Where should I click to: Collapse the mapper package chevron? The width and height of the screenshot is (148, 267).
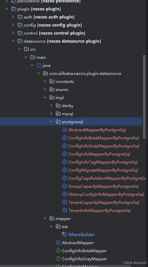pos(45,219)
